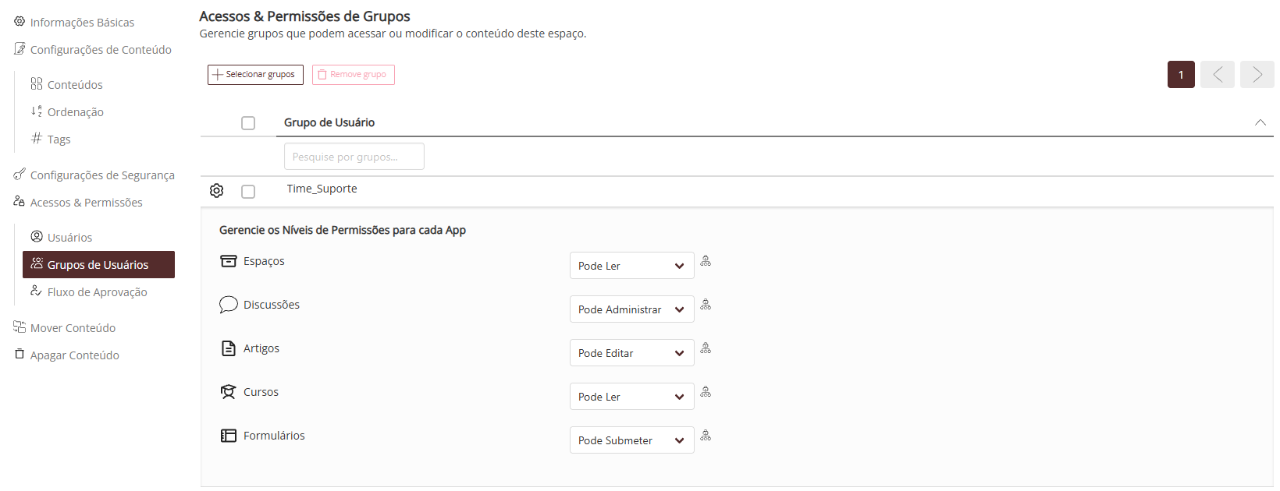Click the Espaços archive box icon
Viewport: 1280px width, 491px height.
point(229,261)
